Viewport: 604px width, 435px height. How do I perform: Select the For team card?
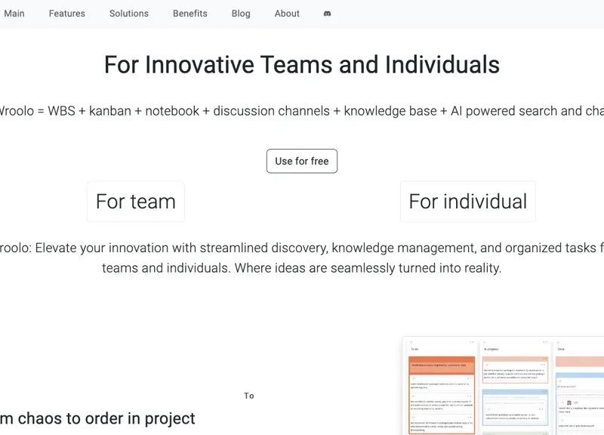pyautogui.click(x=136, y=202)
